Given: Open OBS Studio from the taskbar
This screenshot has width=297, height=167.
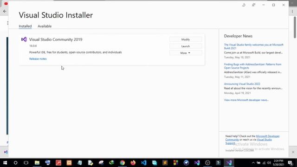Looking at the screenshot, I should 207,163.
